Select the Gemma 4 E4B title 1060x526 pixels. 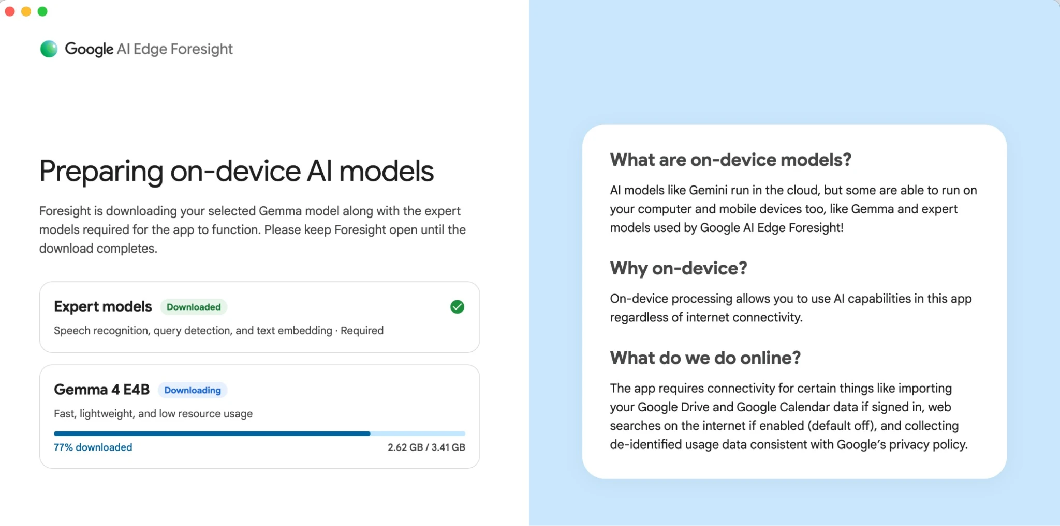(101, 390)
